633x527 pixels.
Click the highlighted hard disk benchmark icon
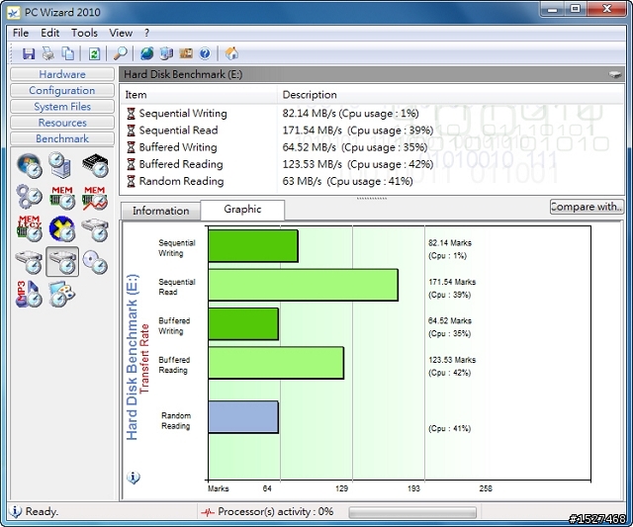tap(62, 261)
